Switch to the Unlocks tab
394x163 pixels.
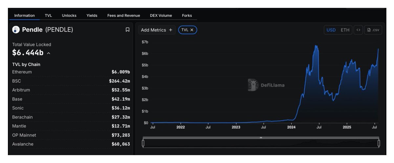(x=69, y=15)
